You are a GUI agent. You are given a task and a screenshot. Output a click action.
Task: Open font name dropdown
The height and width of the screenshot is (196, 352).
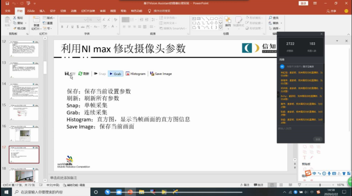point(85,20)
